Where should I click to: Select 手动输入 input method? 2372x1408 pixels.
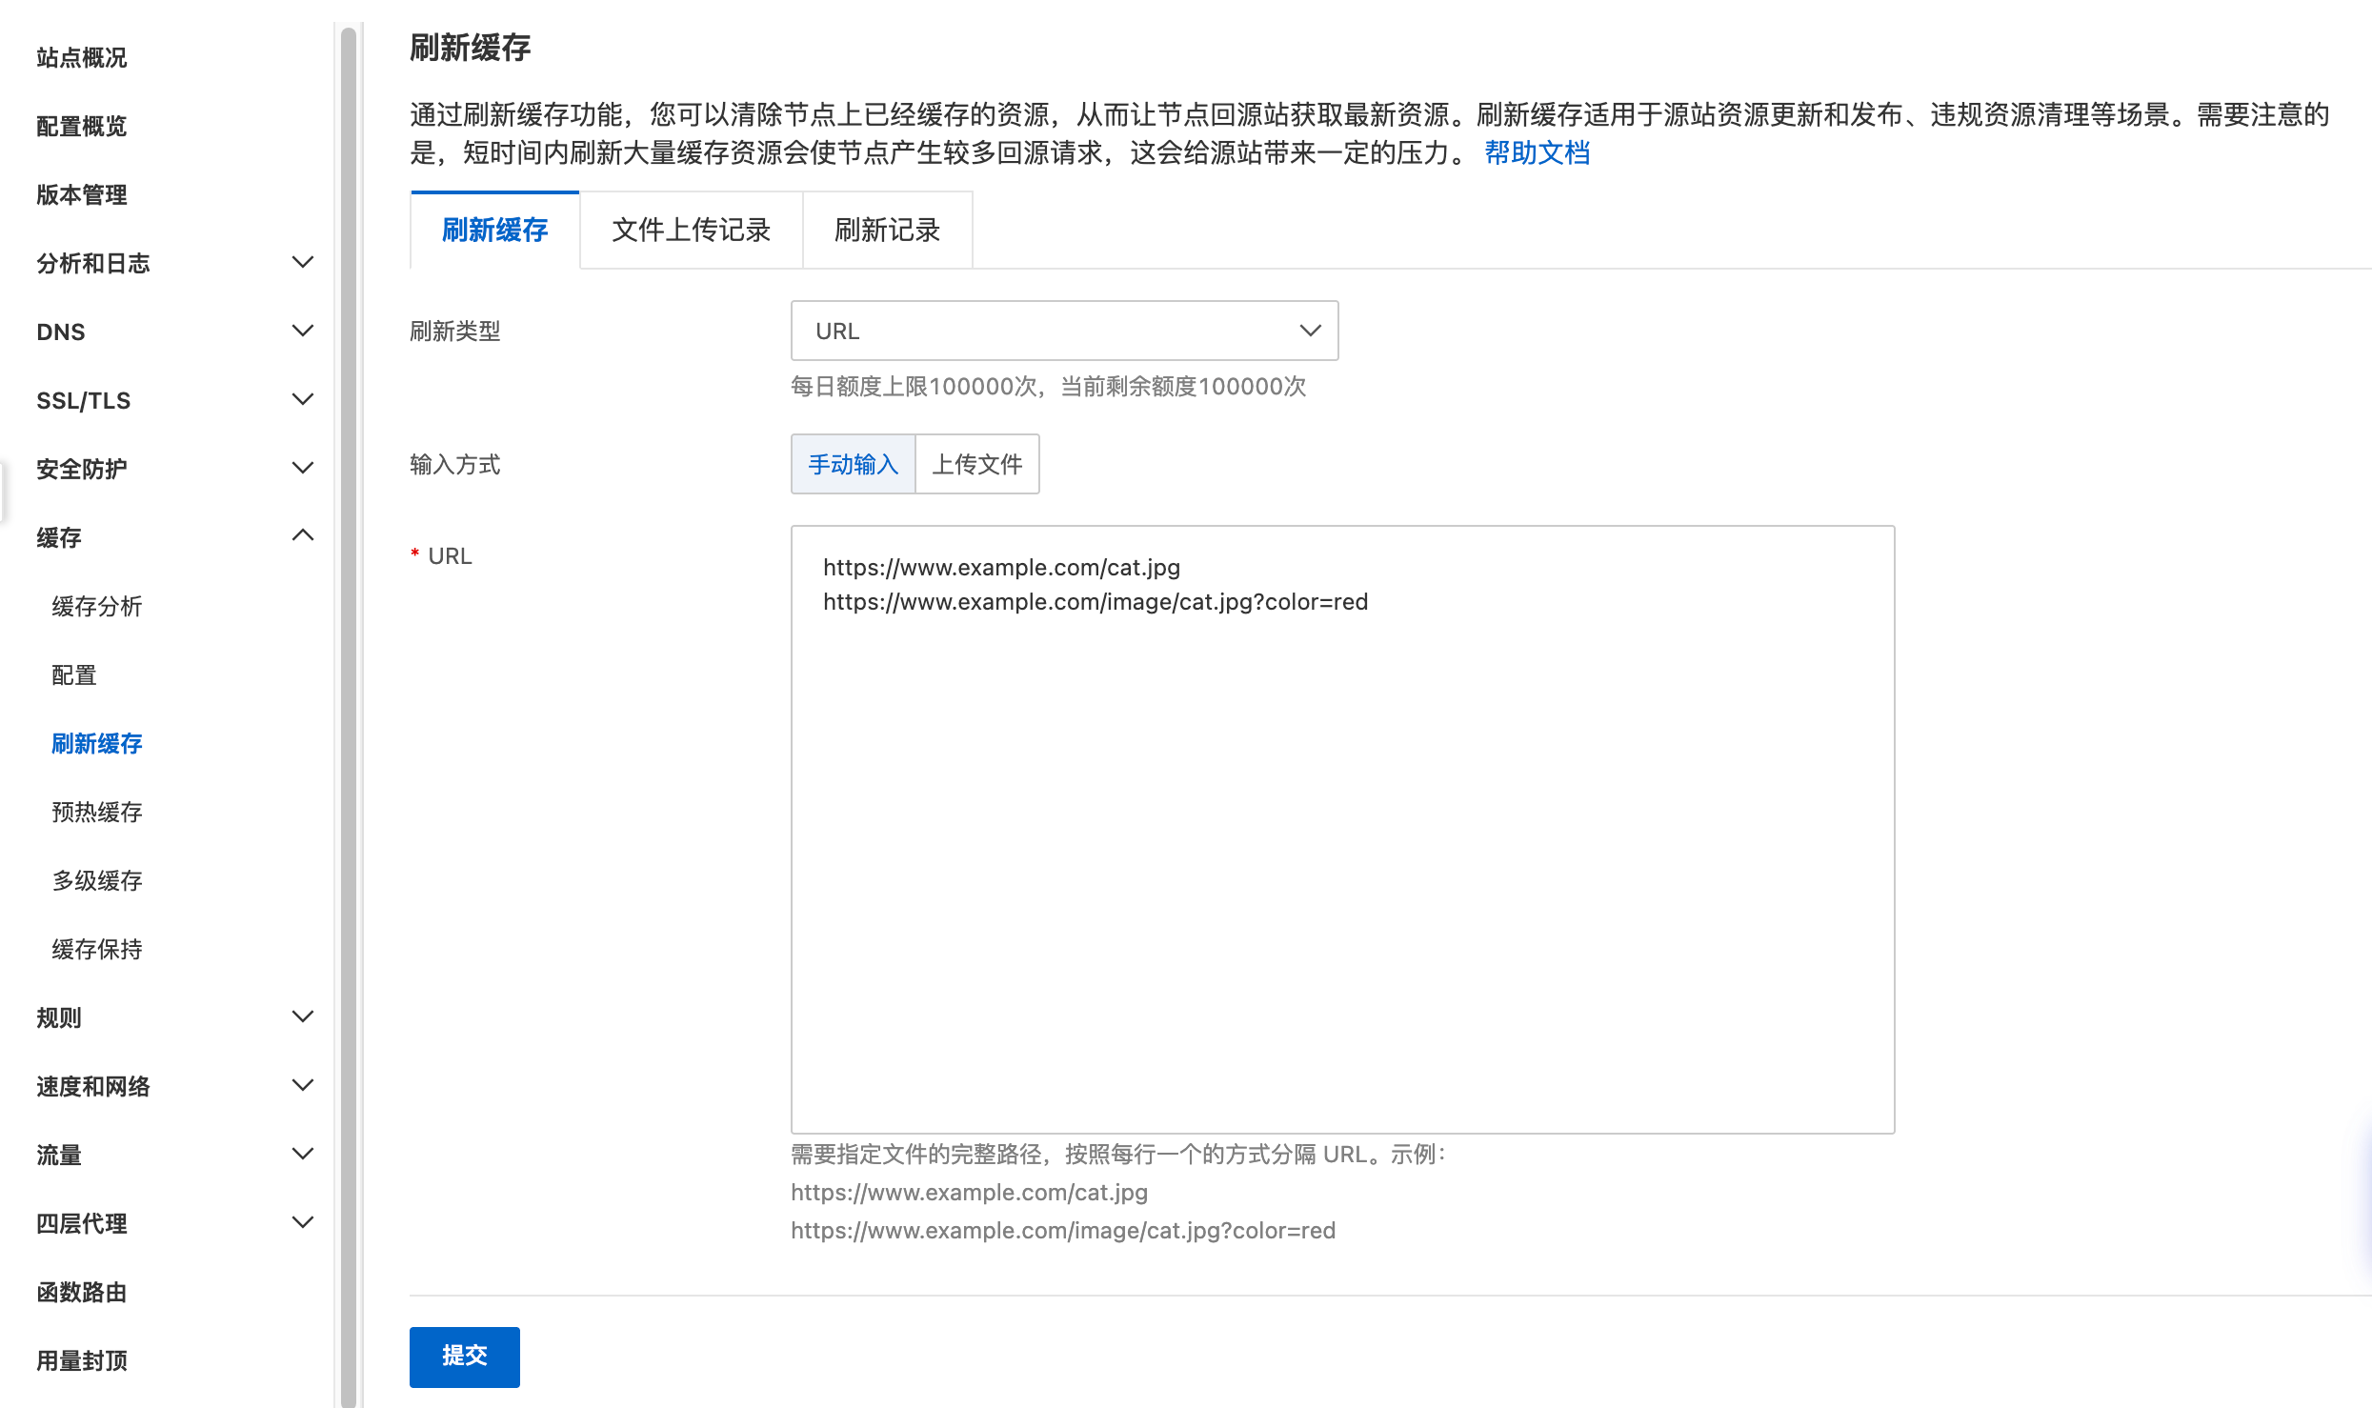coord(853,464)
